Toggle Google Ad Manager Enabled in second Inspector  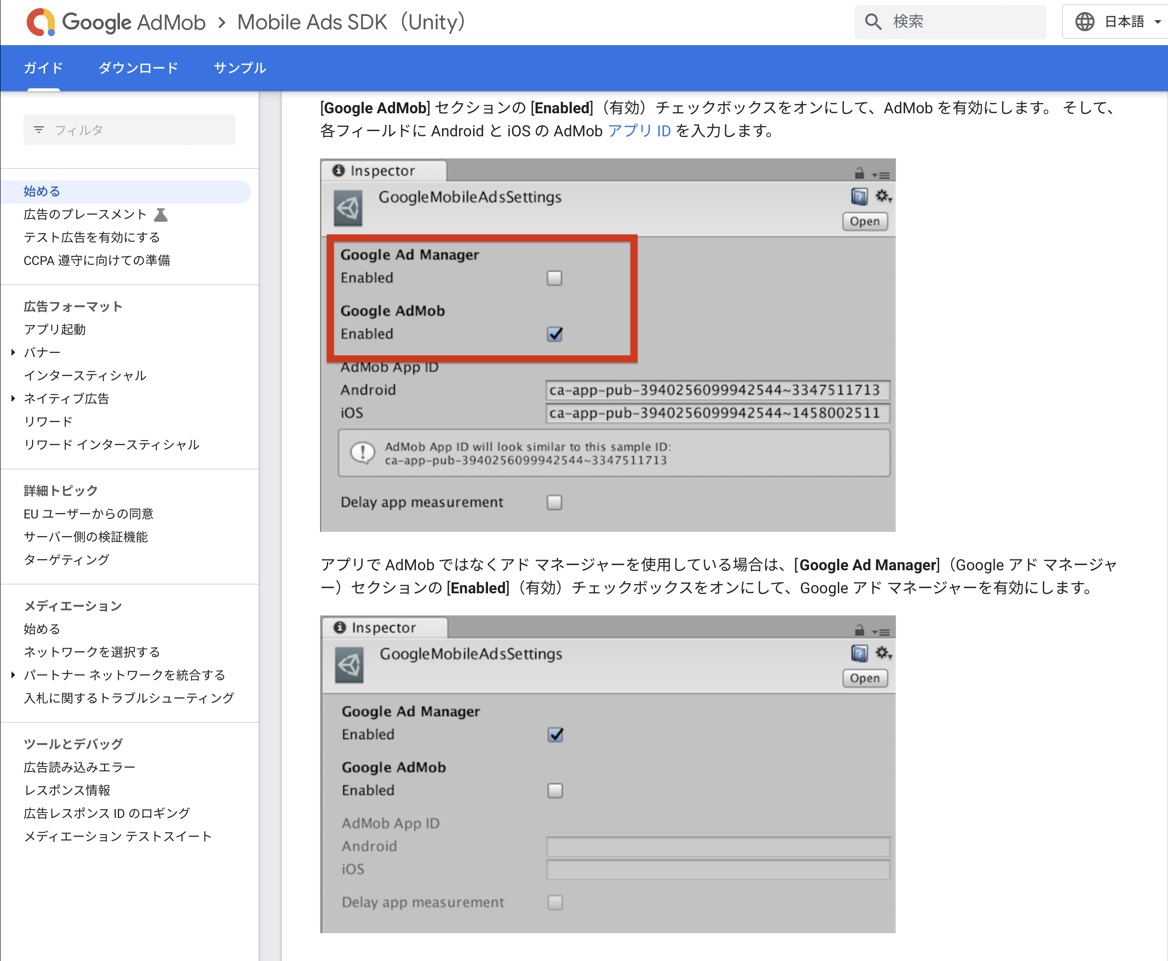(556, 734)
